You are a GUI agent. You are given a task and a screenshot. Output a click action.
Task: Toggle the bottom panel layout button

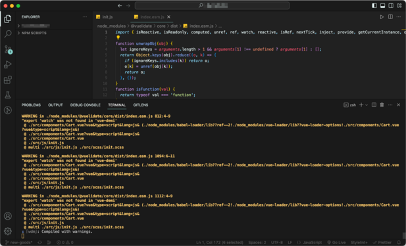pyautogui.click(x=382, y=5)
